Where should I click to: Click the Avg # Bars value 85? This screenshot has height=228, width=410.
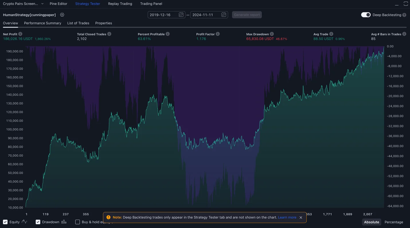tap(373, 39)
